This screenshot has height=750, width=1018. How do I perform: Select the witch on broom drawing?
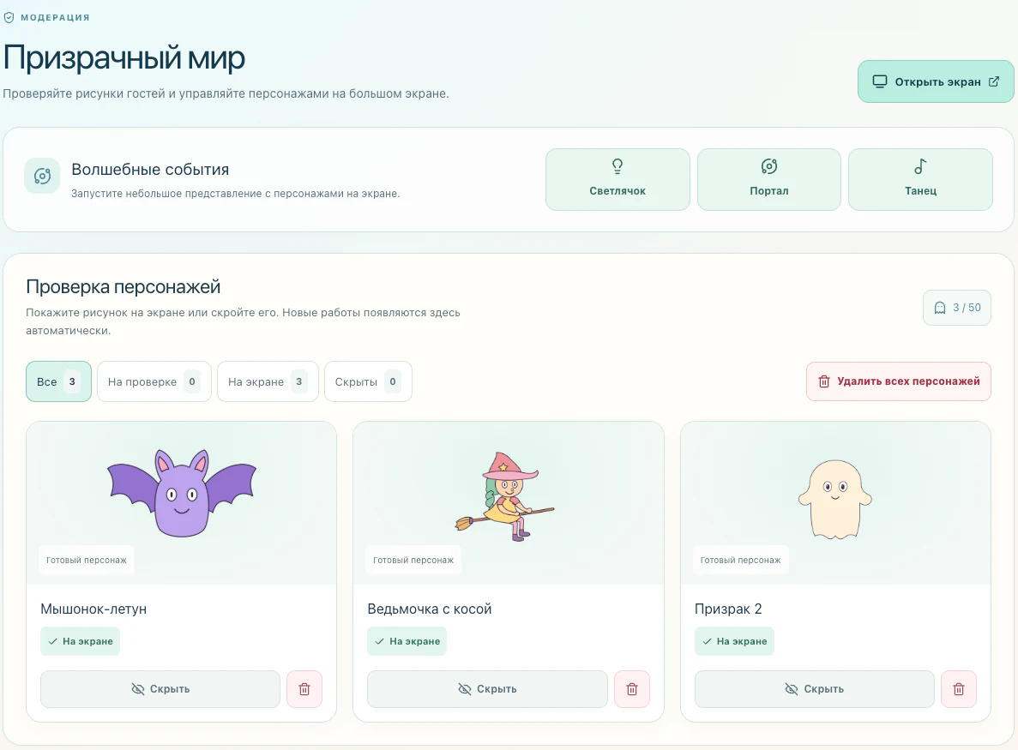505,496
